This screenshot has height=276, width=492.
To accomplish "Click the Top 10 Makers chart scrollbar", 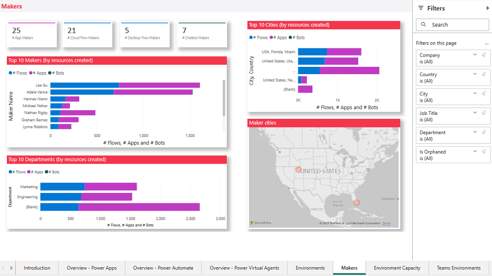I will point(224,98).
